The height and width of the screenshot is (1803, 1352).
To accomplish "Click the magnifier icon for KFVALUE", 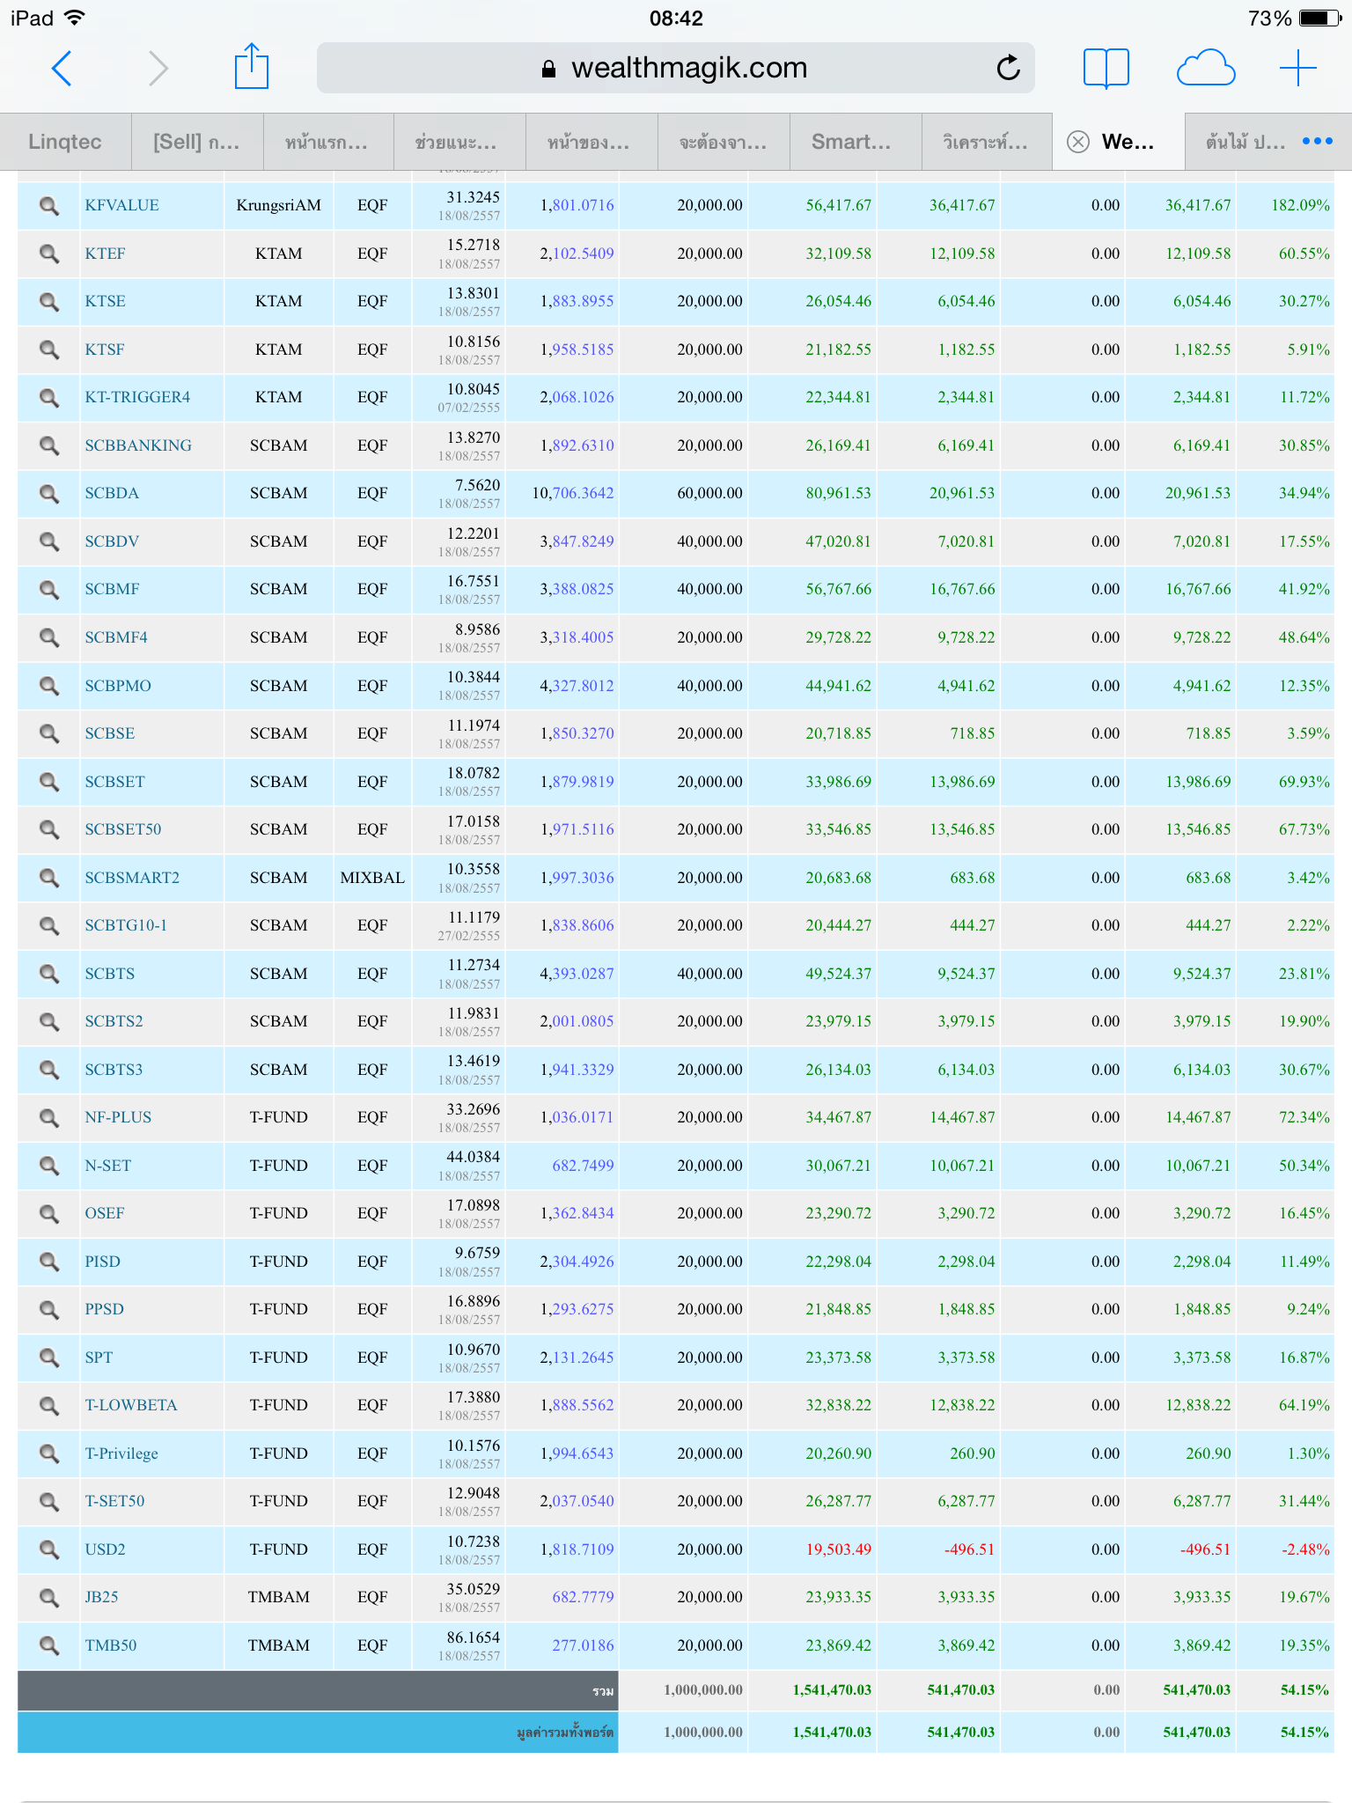I will (49, 206).
